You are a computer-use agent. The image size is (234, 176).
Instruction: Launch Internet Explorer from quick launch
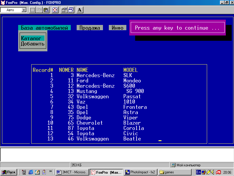[x=31, y=172]
